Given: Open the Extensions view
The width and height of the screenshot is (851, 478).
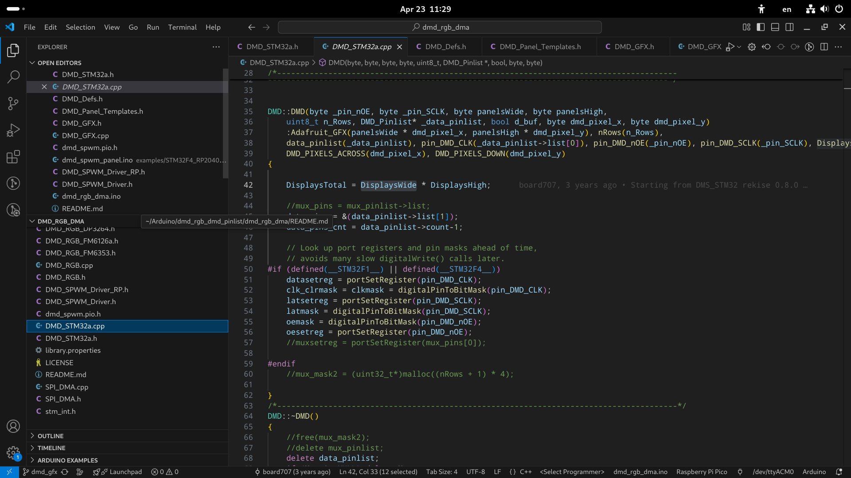Looking at the screenshot, I should click(13, 157).
